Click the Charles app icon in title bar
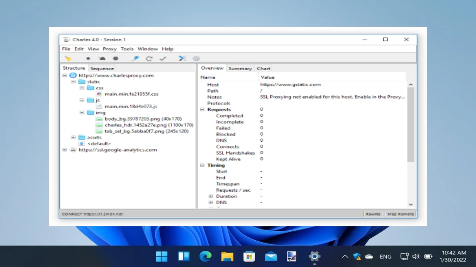 click(67, 40)
